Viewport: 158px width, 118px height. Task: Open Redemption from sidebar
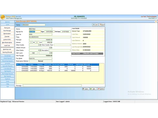(7, 34)
